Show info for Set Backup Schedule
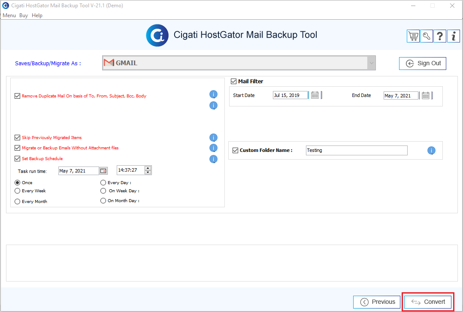Screen dimensions: 463x312 (x=214, y=159)
